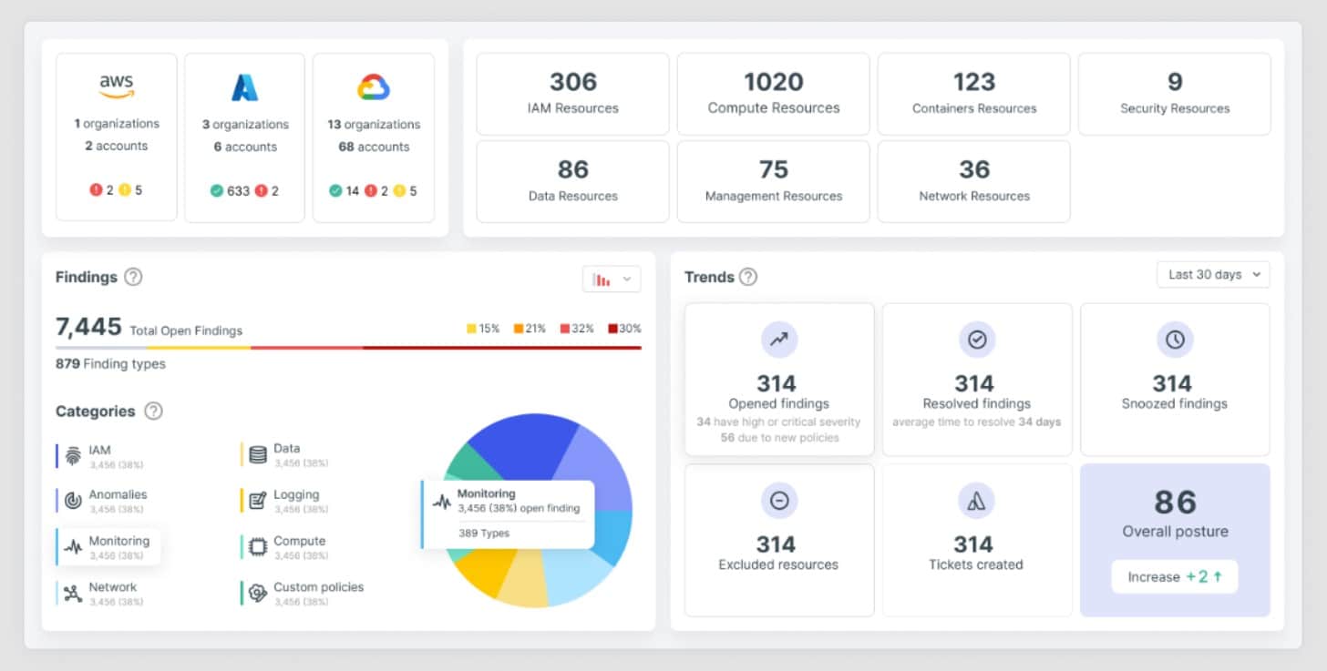Click the Tickets created icon
This screenshot has height=671, width=1327.
[x=976, y=501]
